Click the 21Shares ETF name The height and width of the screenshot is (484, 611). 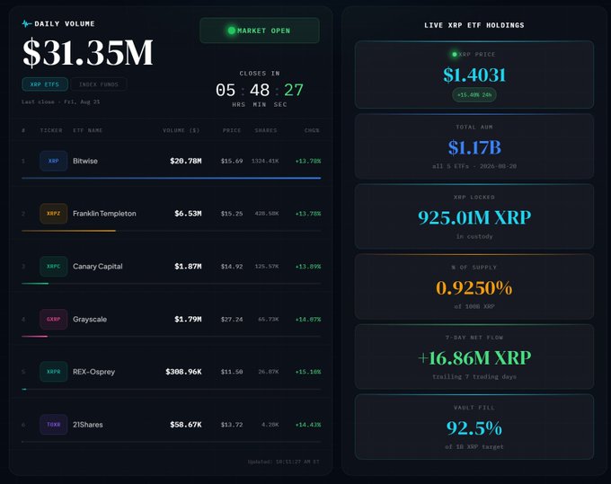pyautogui.click(x=88, y=425)
